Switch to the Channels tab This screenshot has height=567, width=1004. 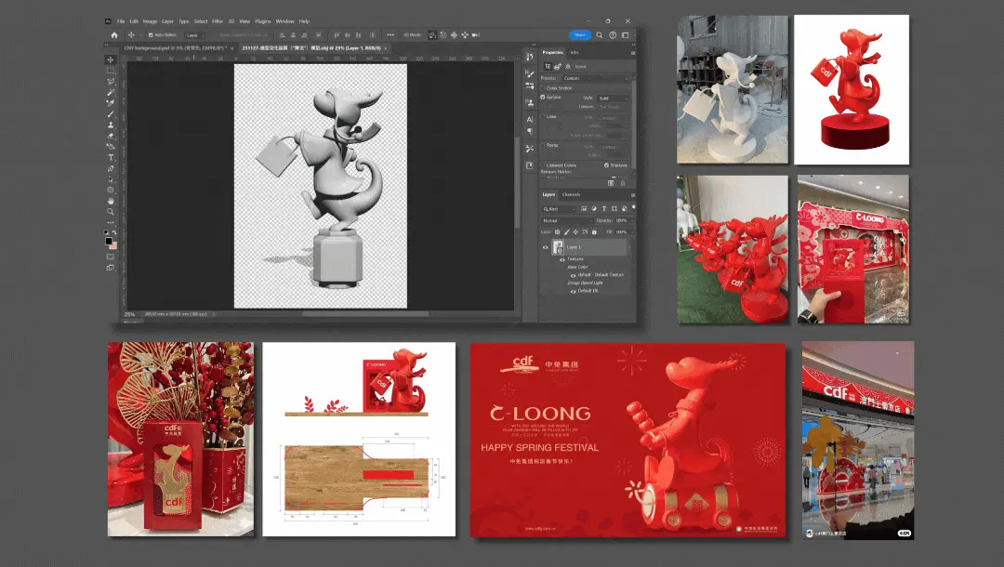pos(571,194)
